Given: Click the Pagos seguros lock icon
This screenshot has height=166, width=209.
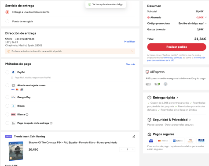Looking at the screenshot, I should (149, 134).
